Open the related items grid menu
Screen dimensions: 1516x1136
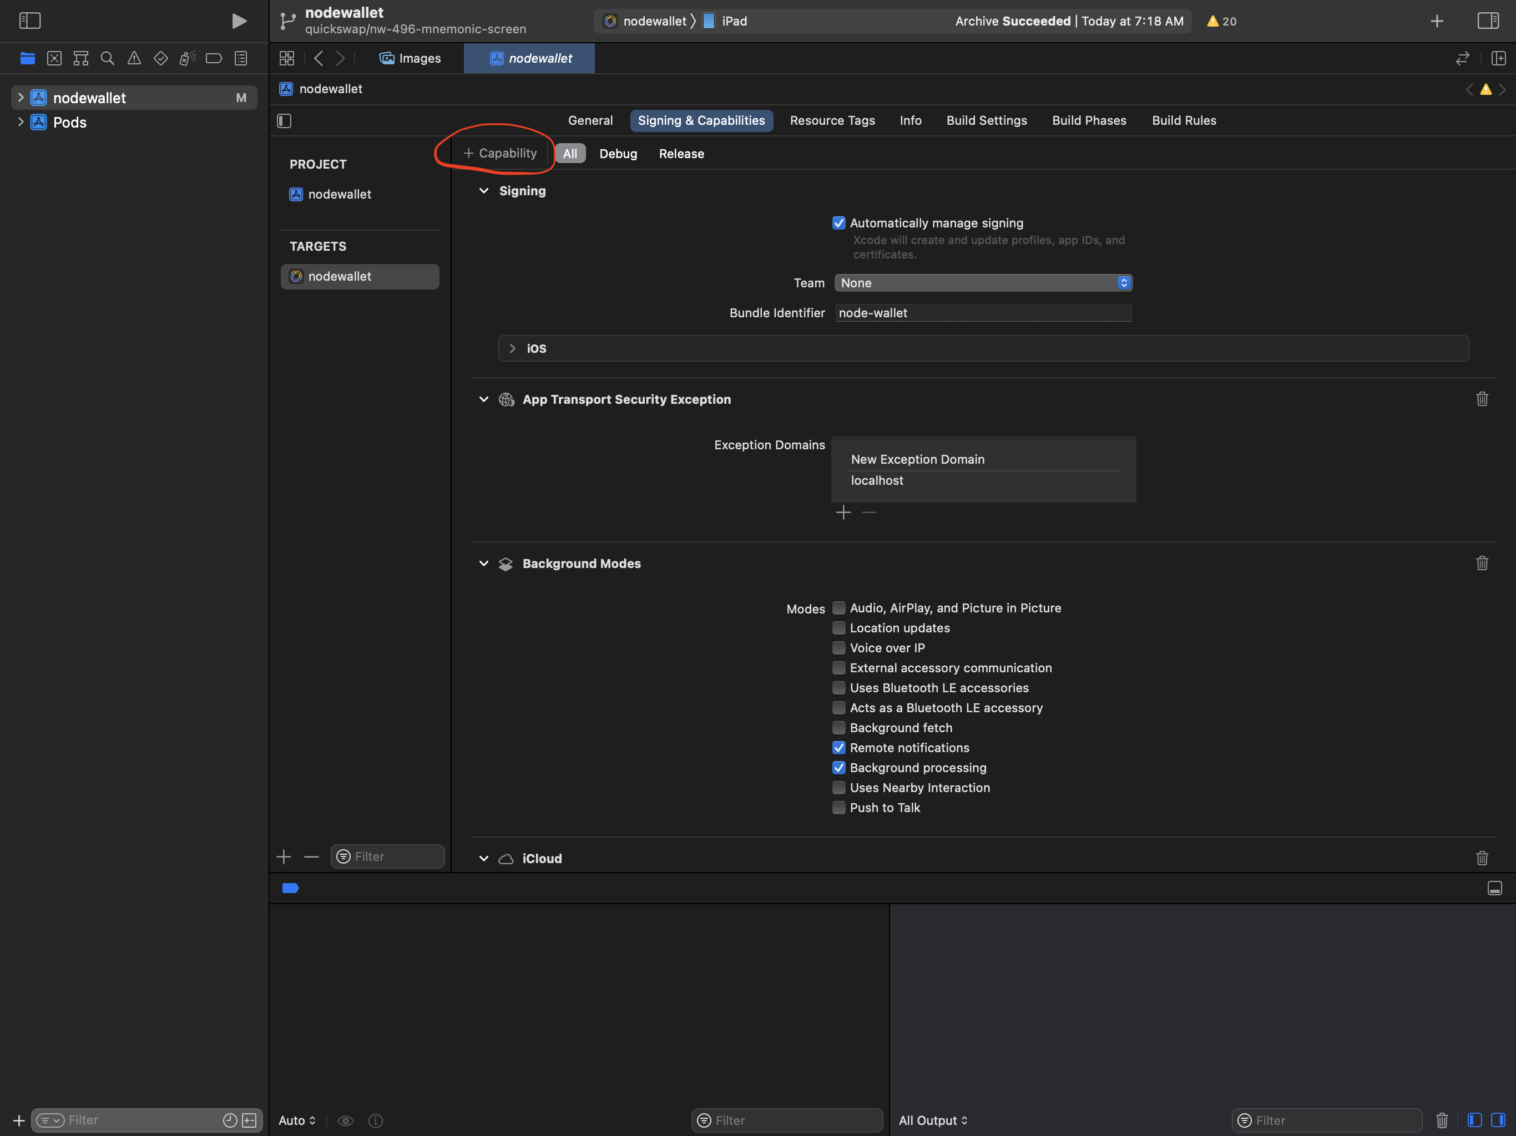(x=287, y=58)
